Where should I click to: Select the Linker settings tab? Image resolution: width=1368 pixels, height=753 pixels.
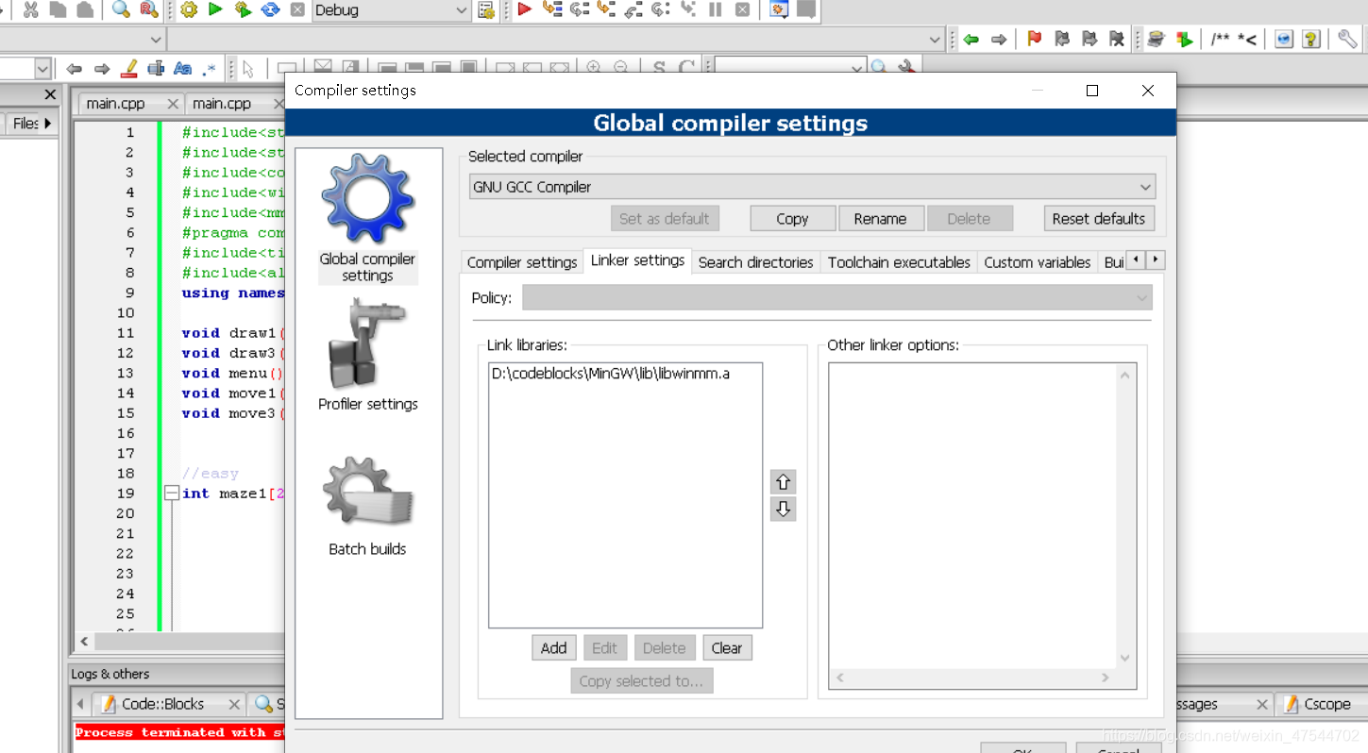pyautogui.click(x=637, y=260)
